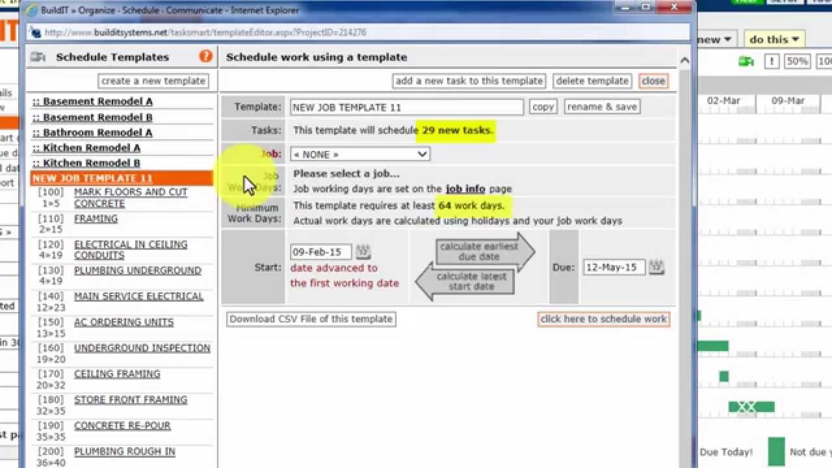Open the calendar picker next to Start date
The height and width of the screenshot is (468, 832).
[363, 252]
